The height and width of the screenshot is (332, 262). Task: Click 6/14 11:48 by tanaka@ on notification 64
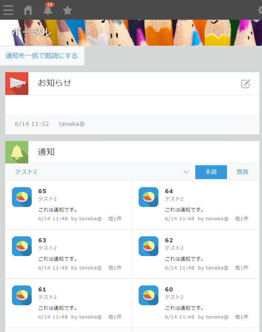[x=197, y=219]
